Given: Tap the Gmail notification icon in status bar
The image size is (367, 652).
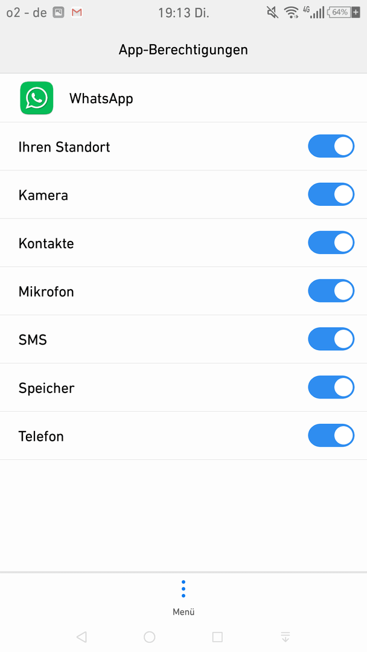Looking at the screenshot, I should (x=77, y=13).
